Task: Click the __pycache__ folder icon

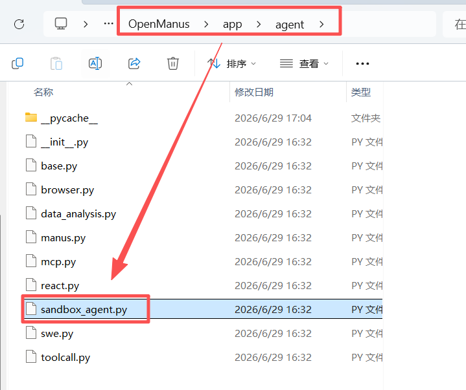Action: point(31,117)
